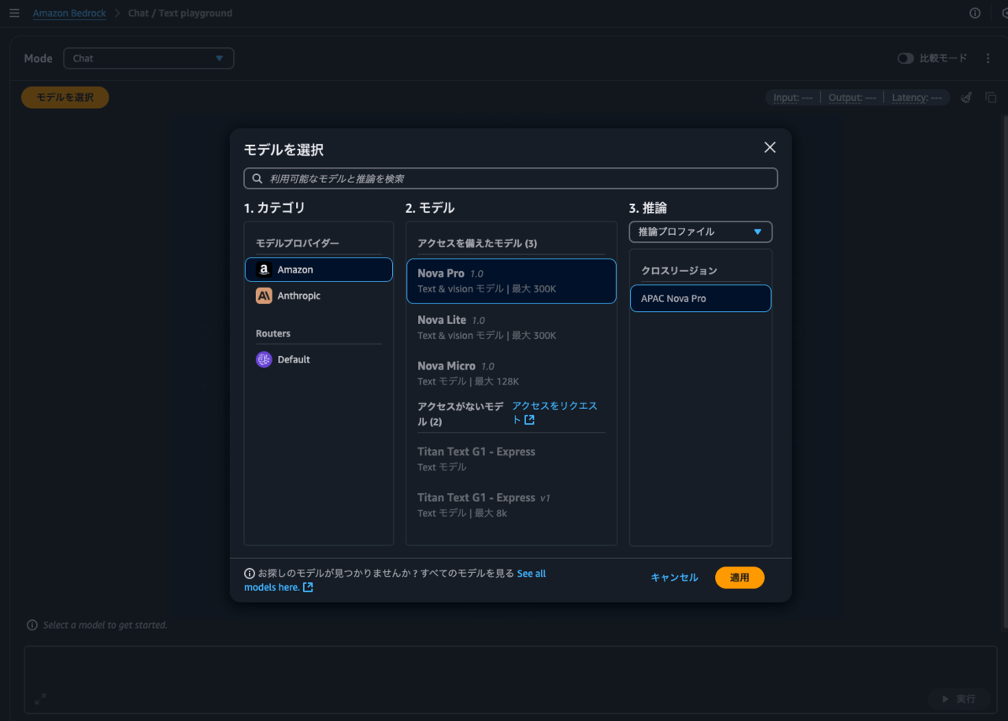Click the Anthropic provider logo
Image resolution: width=1008 pixels, height=721 pixels.
[x=264, y=295]
